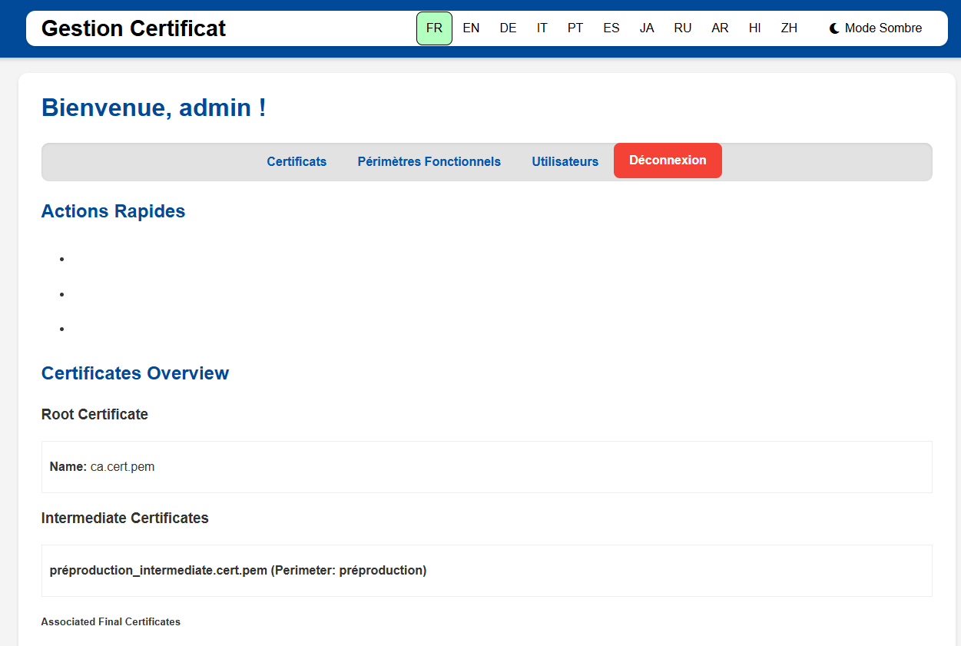
Task: Toggle the Mode Sombre dark mode button
Action: coord(876,28)
